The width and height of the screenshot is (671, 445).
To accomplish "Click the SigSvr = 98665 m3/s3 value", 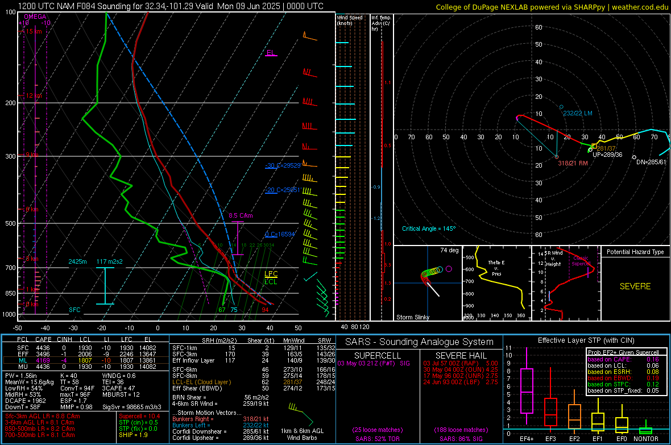I will click(132, 407).
